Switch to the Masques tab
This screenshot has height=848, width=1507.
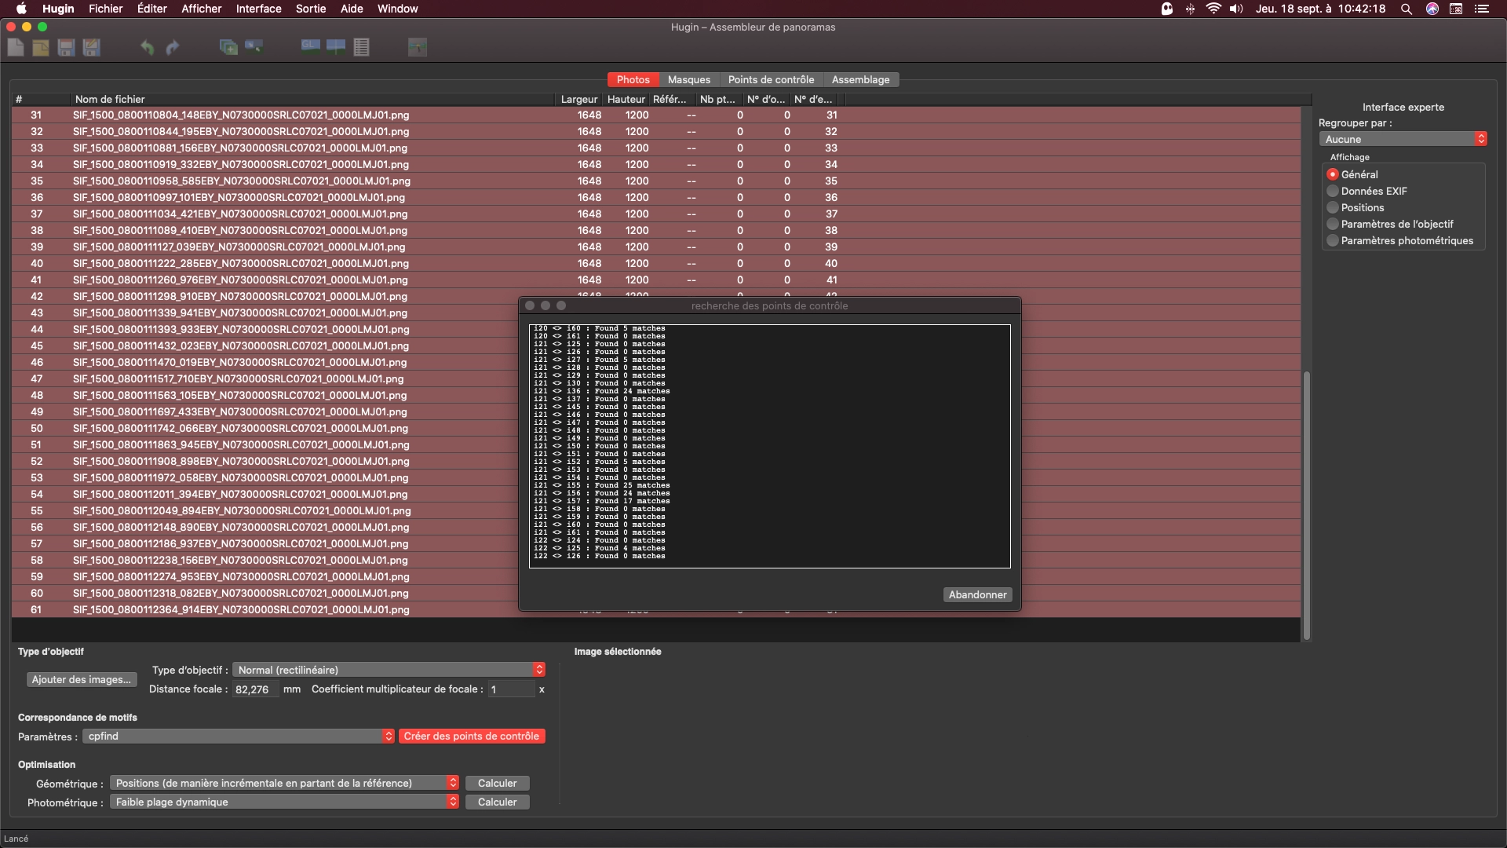click(689, 80)
